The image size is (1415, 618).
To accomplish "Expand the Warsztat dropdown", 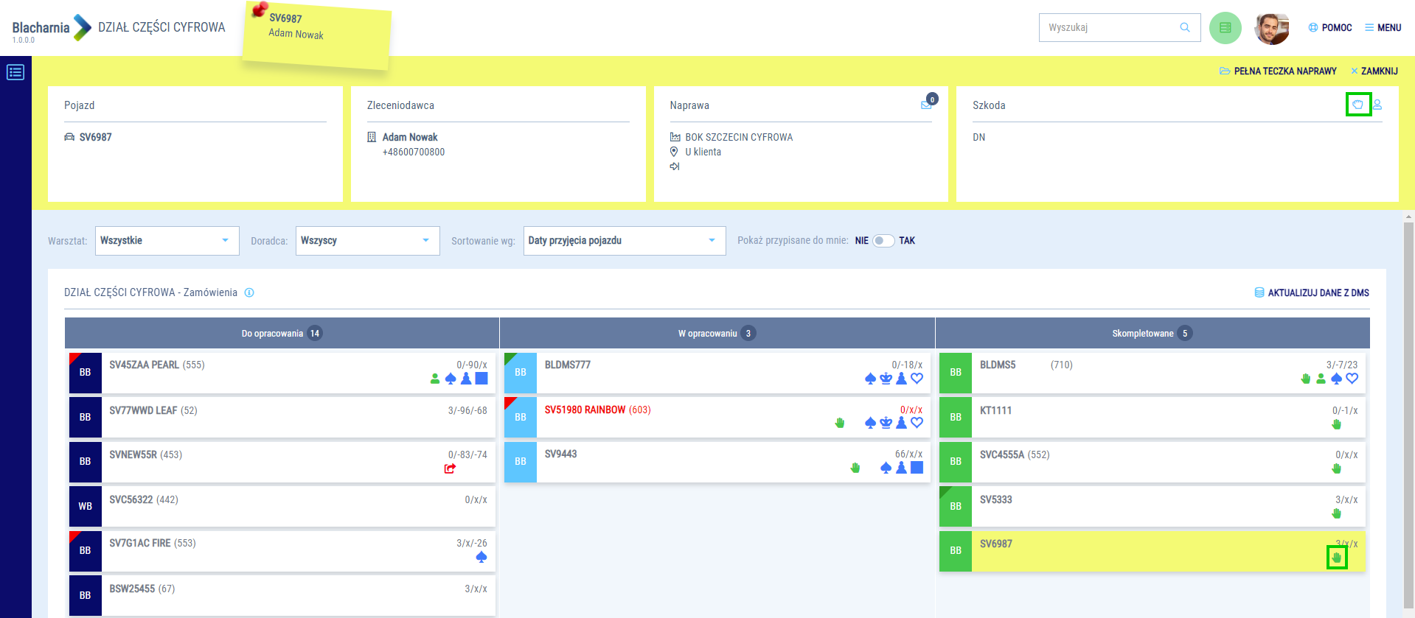I will pyautogui.click(x=167, y=241).
